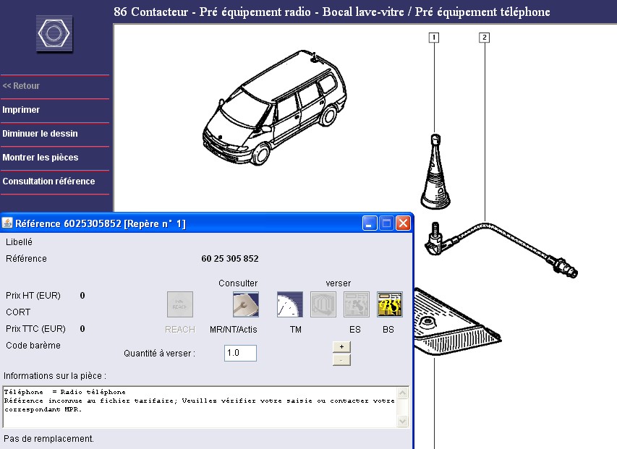Viewport: 617px width, 449px height.
Task: Go back using the Retour link
Action: [x=22, y=86]
